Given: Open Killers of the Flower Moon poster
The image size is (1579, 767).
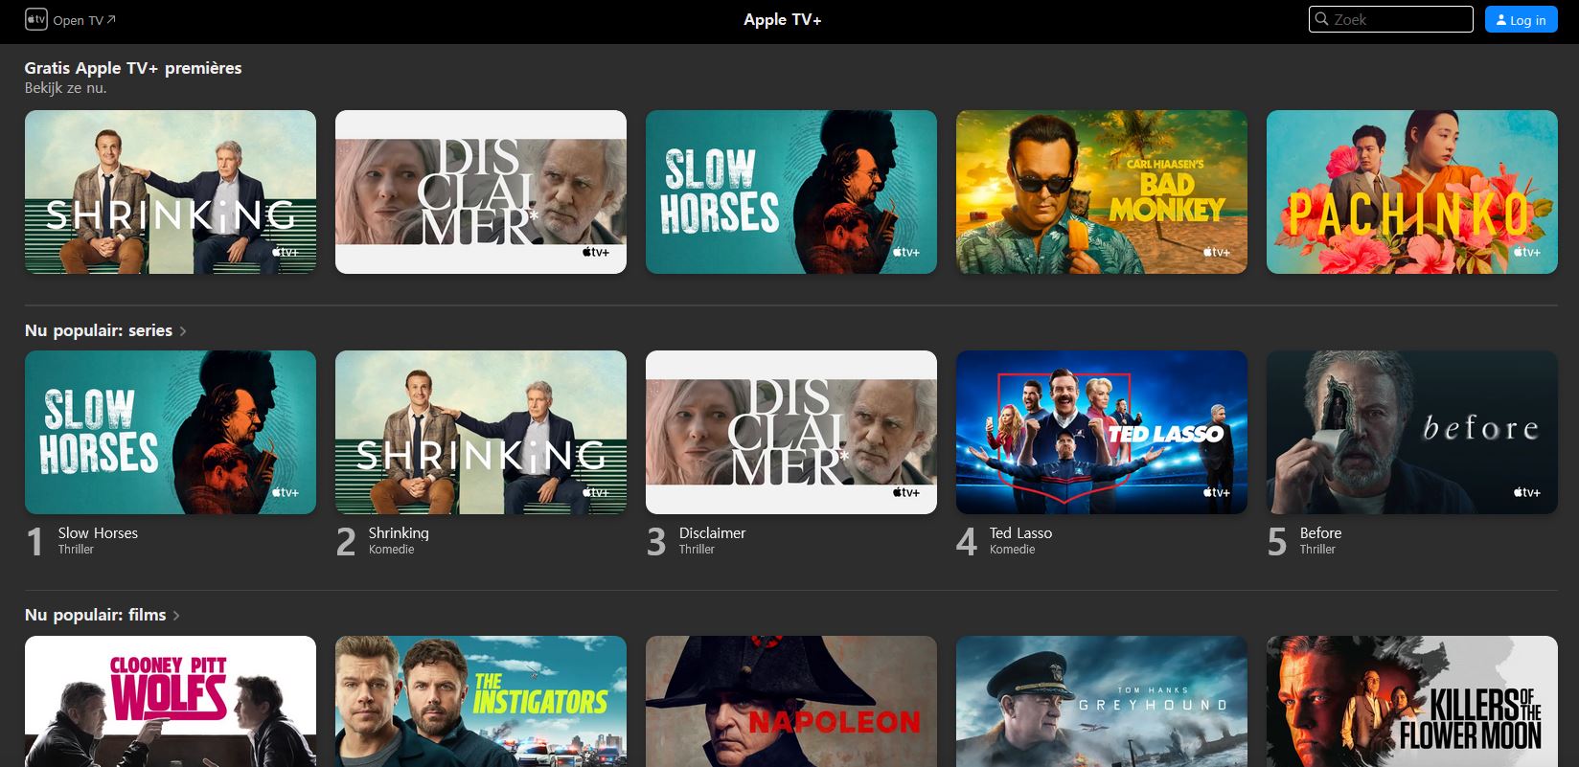Looking at the screenshot, I should click(x=1412, y=701).
